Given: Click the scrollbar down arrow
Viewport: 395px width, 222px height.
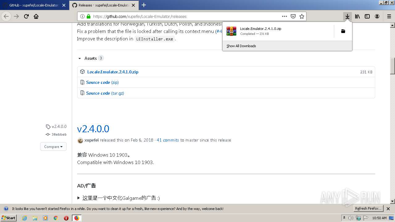Looking at the screenshot, I should 393,201.
